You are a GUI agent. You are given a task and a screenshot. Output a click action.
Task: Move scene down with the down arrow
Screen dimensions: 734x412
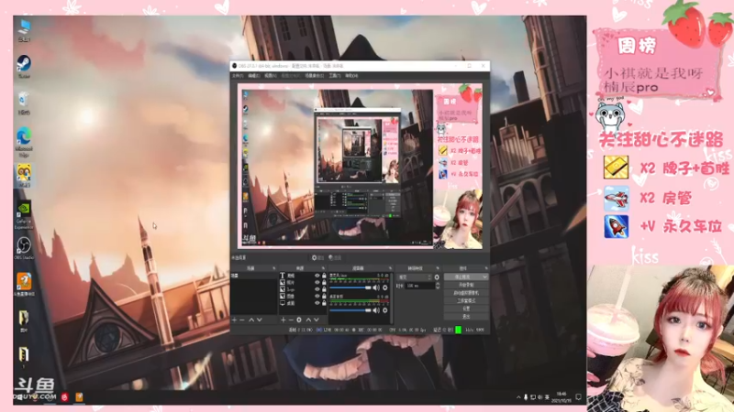(260, 320)
